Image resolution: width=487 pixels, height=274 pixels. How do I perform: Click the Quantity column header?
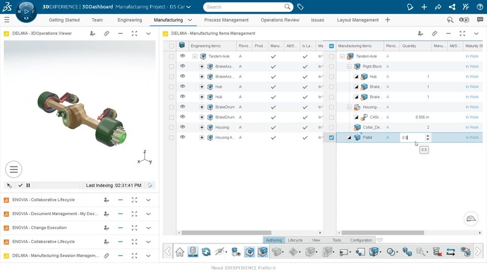point(415,46)
